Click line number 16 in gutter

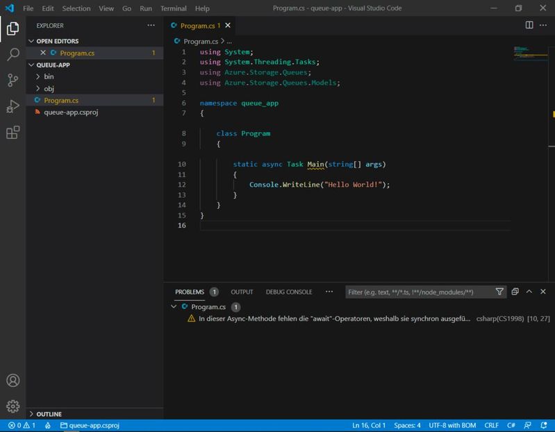click(181, 225)
